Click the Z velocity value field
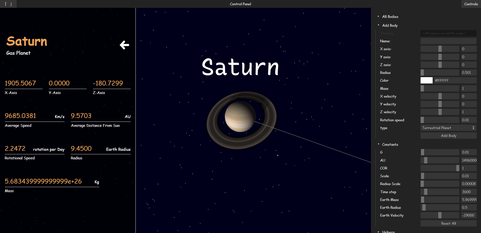481x233 pixels. click(469, 112)
